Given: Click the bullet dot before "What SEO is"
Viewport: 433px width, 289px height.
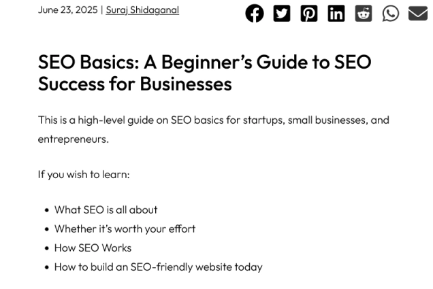Looking at the screenshot, I should point(46,211).
